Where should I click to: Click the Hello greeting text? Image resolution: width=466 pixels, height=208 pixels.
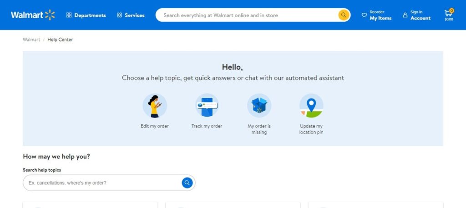pos(233,67)
